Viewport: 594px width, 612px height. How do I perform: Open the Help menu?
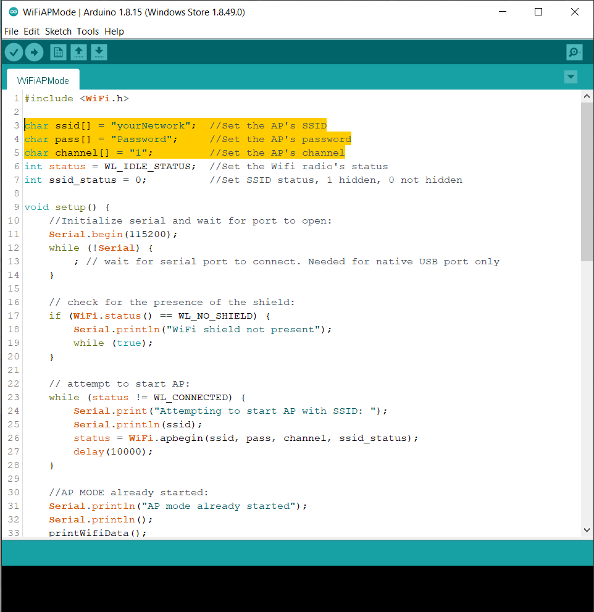click(114, 31)
